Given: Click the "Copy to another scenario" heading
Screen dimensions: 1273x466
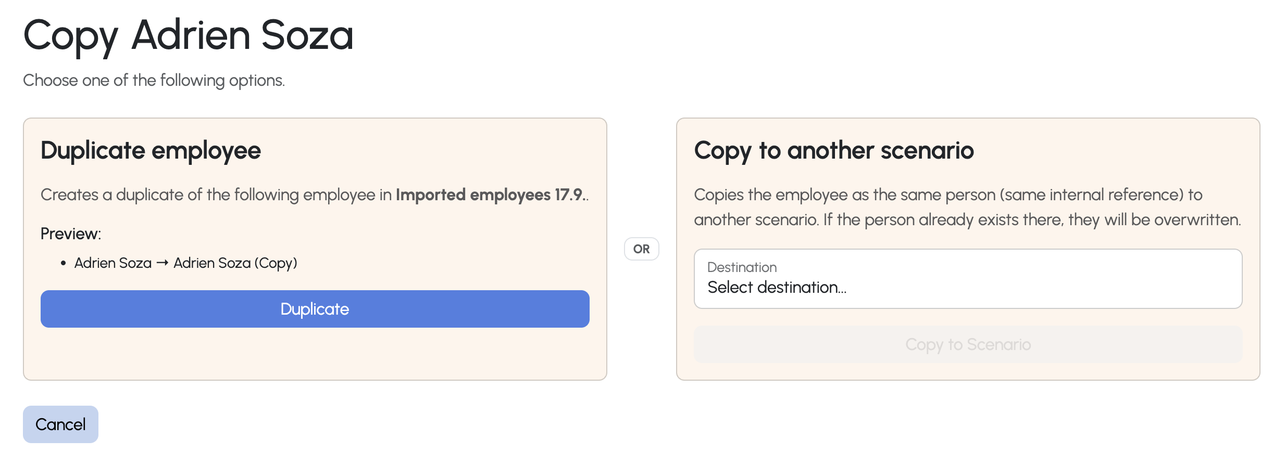Looking at the screenshot, I should 833,151.
